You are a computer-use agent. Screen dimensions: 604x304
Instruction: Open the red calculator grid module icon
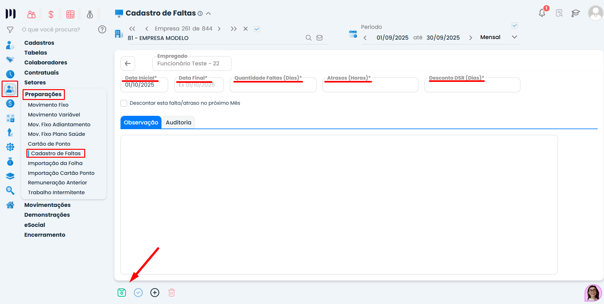(x=70, y=14)
